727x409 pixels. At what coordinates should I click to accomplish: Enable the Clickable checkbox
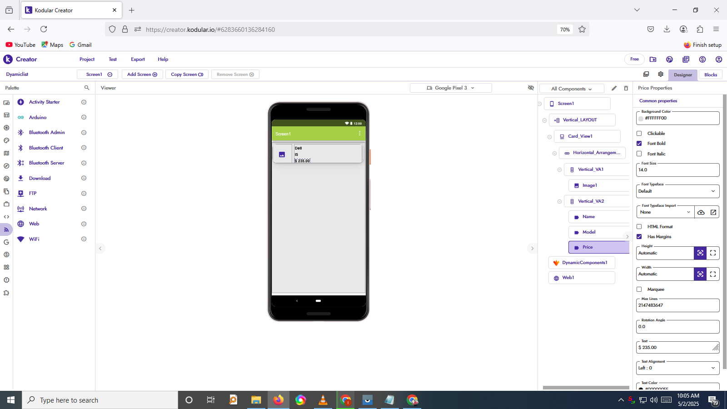pyautogui.click(x=639, y=134)
